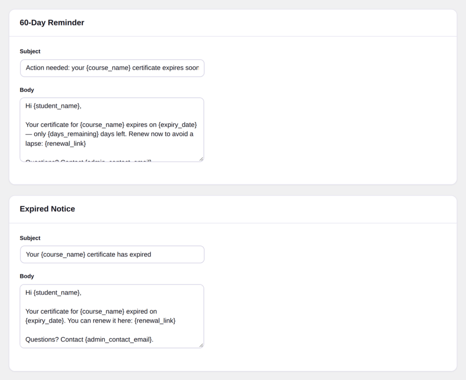Image resolution: width=466 pixels, height=380 pixels.
Task: Click the Subject label under Expired Notice
Action: [x=30, y=238]
